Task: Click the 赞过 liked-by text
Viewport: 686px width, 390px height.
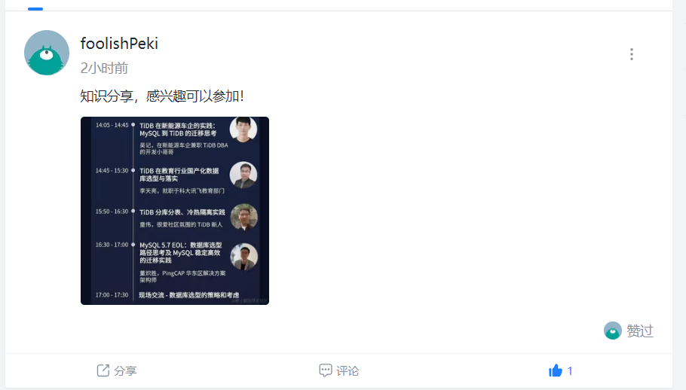Action: (x=639, y=331)
